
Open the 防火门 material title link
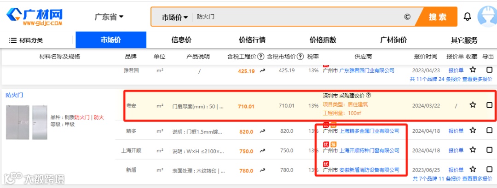point(14,95)
